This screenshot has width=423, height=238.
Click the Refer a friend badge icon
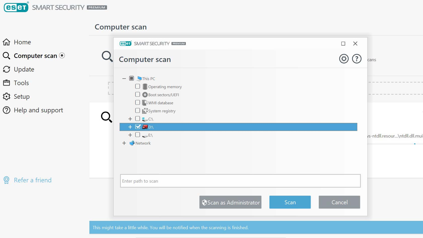7,180
